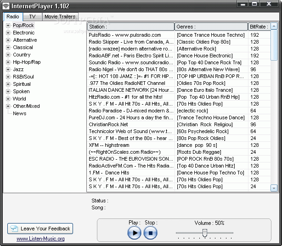Click the scrollbar up arrow
This screenshot has height=246, width=282.
274,26
